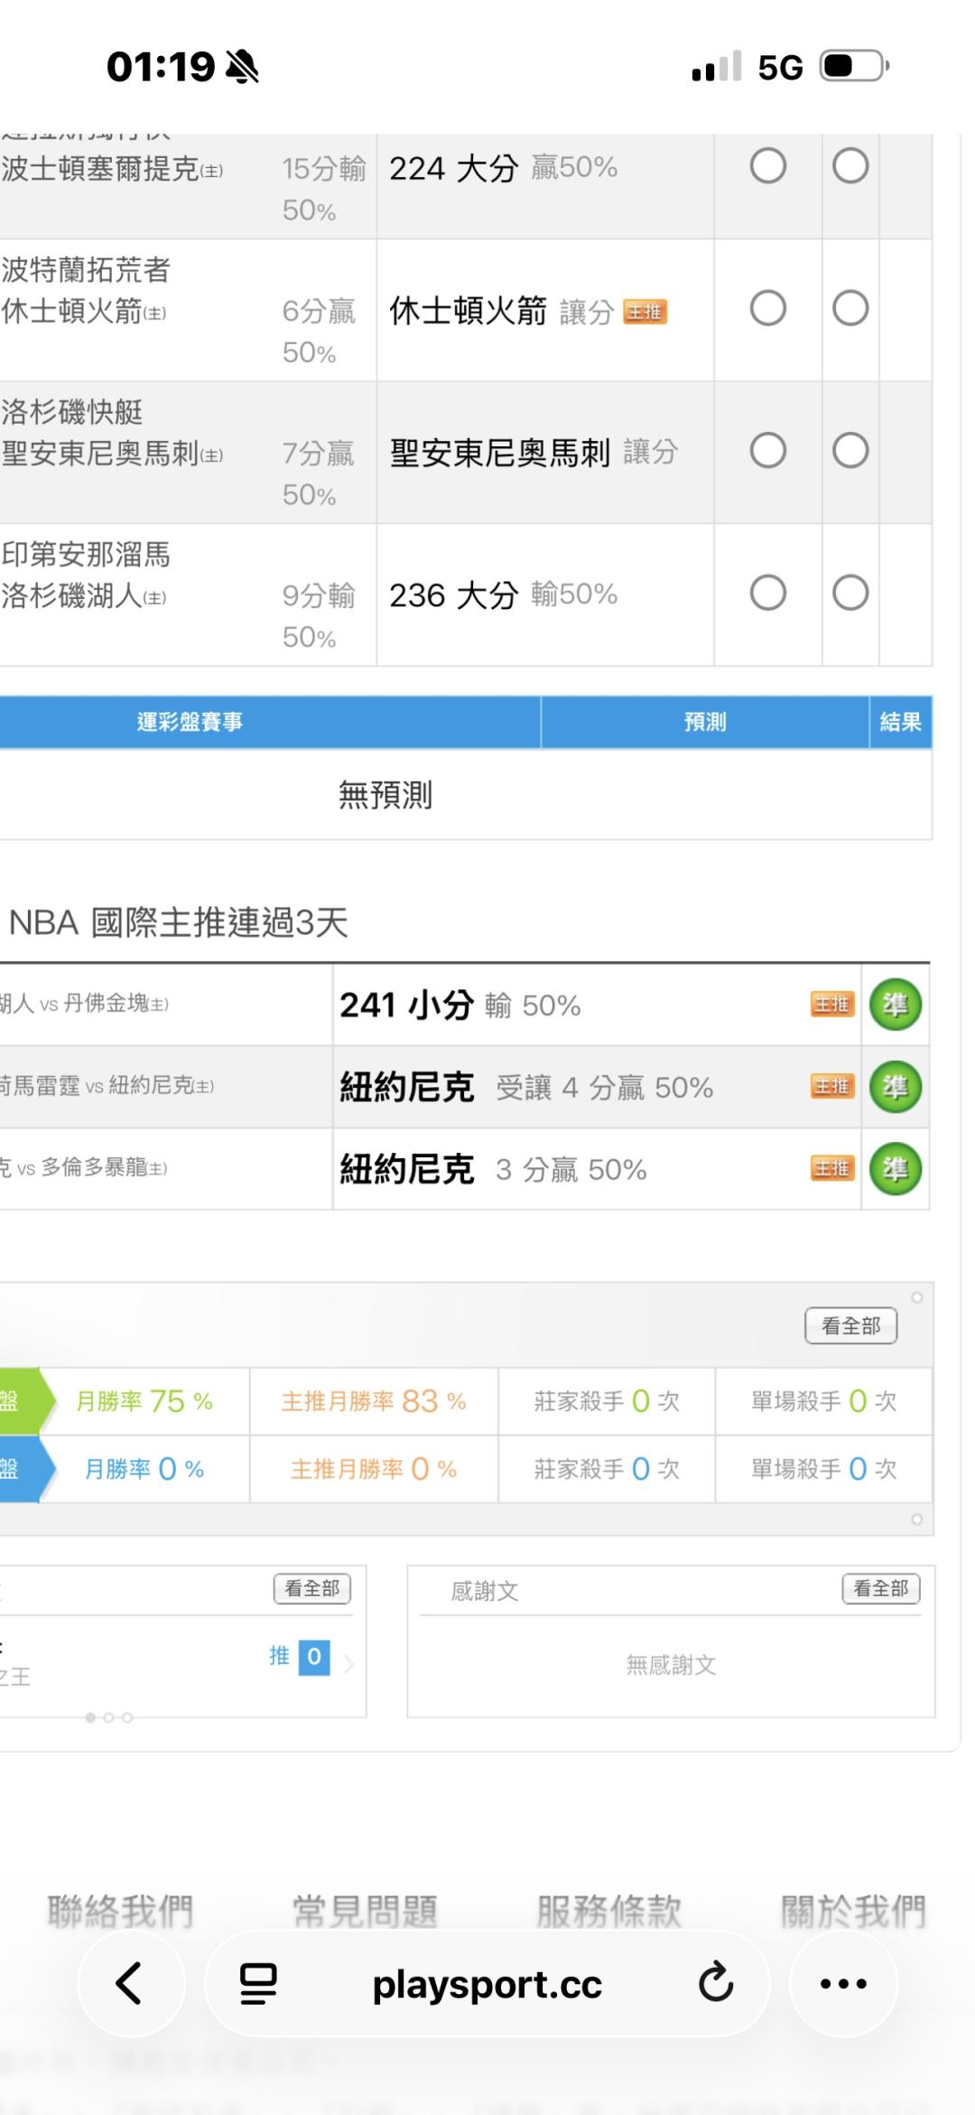Open 聯絡我們 footer link
This screenshot has height=2115, width=975.
(x=120, y=1911)
